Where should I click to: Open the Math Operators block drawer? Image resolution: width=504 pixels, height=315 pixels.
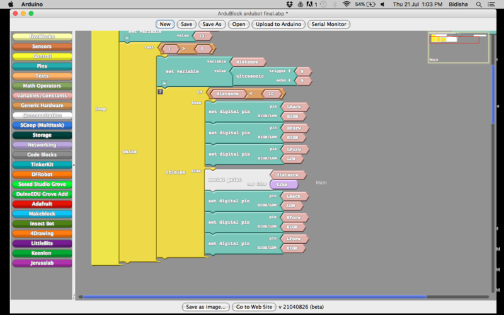[42, 86]
